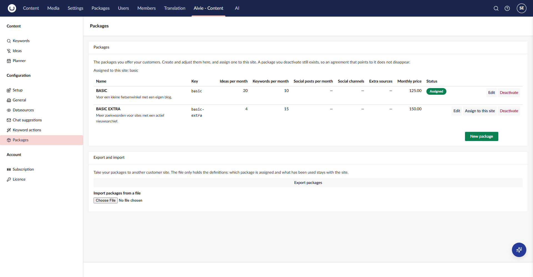Switch to the Translation section
Viewport: 533px width, 277px height.
coord(175,8)
